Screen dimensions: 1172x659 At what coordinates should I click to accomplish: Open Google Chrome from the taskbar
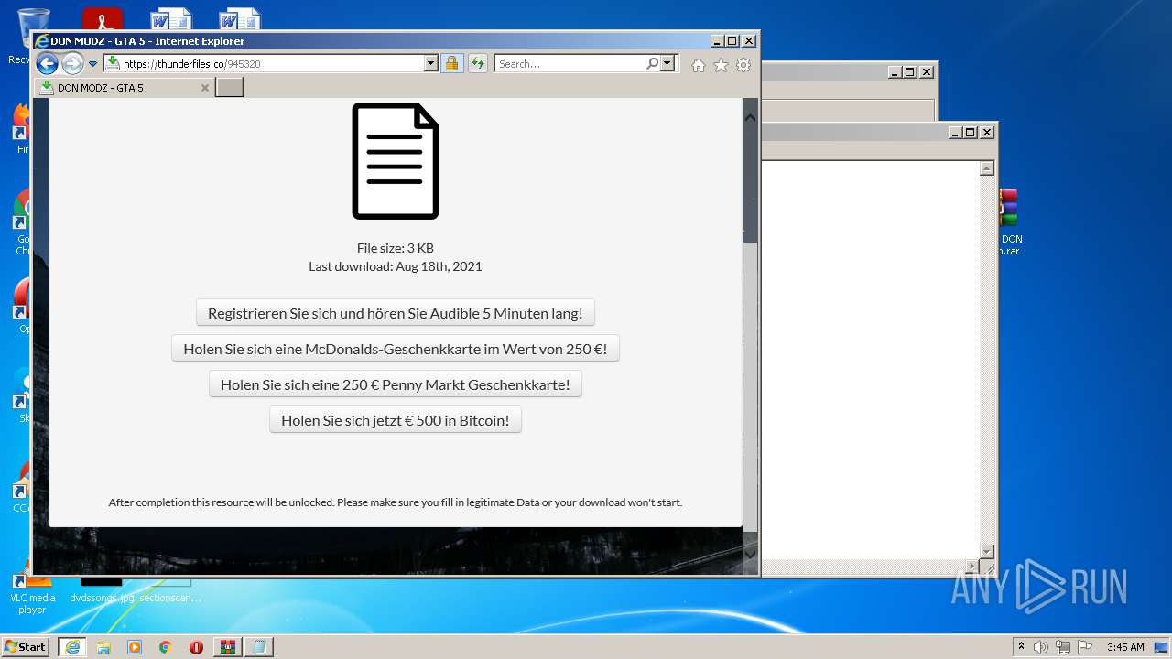166,647
